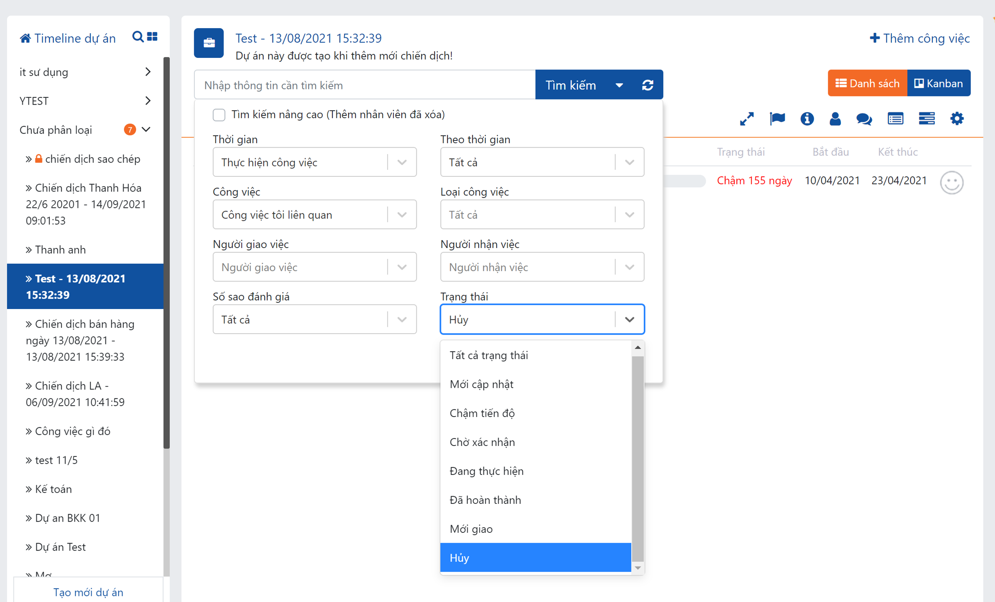Screen dimensions: 995x602
Task: Click the search text input field
Action: tap(364, 85)
